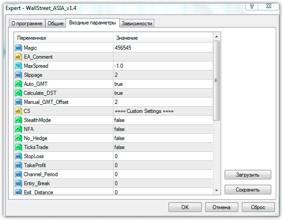The width and height of the screenshot is (283, 220).
Task: Switch to the Общие tab
Action: tap(56, 23)
